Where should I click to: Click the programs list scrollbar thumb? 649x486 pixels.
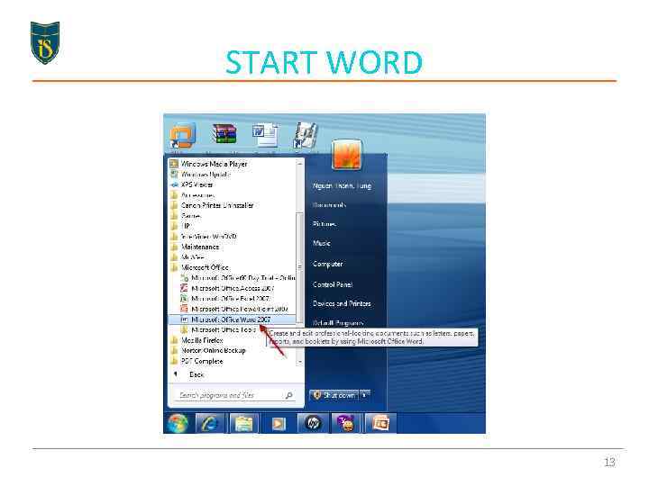[300, 266]
